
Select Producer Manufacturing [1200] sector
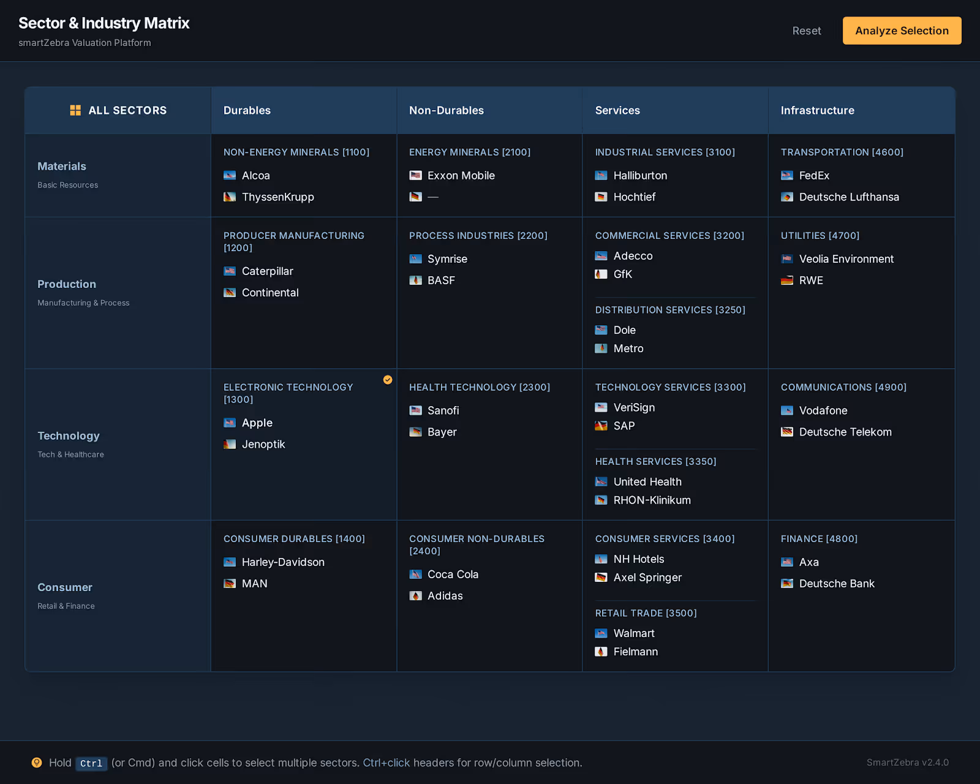pyautogui.click(x=304, y=293)
